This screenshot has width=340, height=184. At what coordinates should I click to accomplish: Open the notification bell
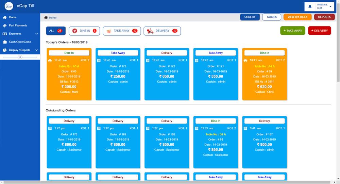click(310, 6)
